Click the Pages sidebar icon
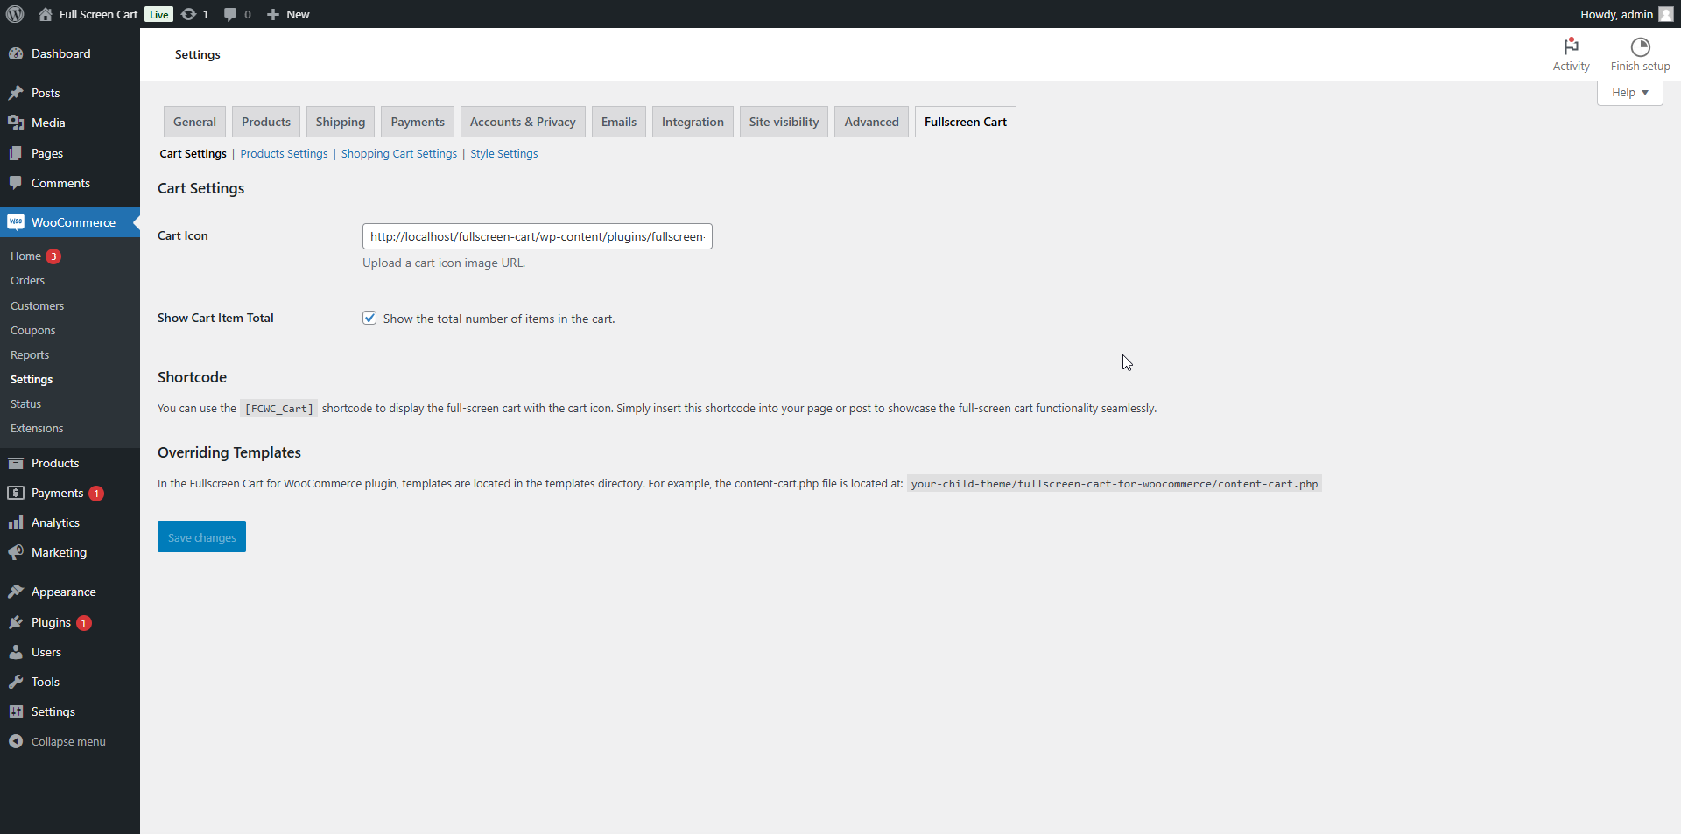The width and height of the screenshot is (1681, 834). (x=16, y=153)
